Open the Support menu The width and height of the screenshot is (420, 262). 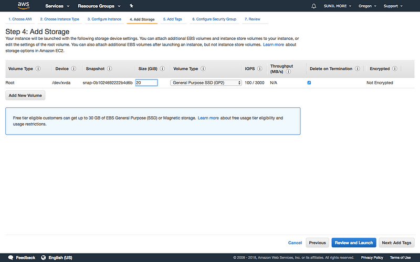click(393, 6)
